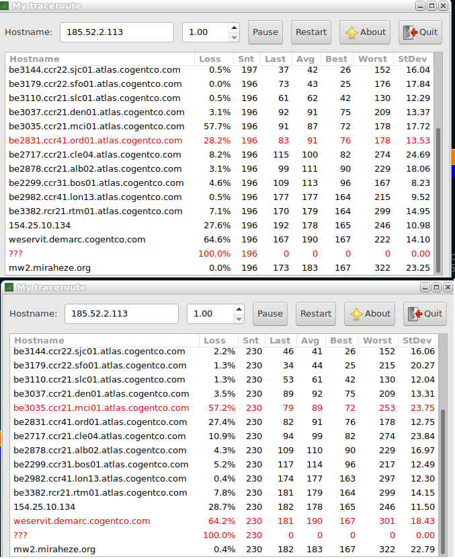
Task: Sort by the Best column in the lower window
Action: [x=342, y=341]
